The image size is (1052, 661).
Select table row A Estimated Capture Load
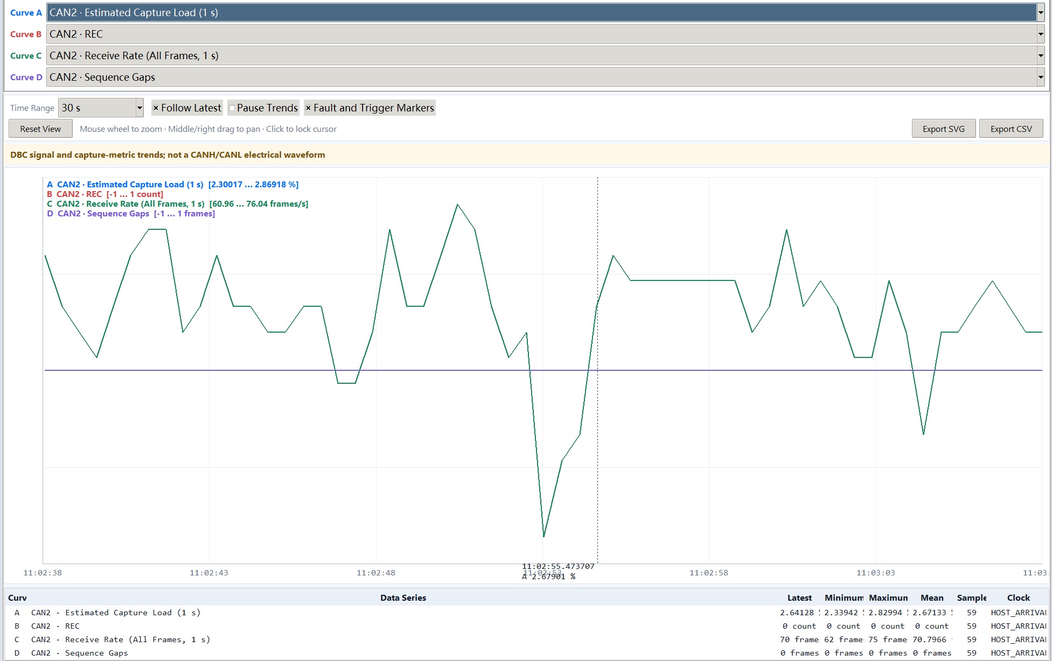[x=527, y=613]
